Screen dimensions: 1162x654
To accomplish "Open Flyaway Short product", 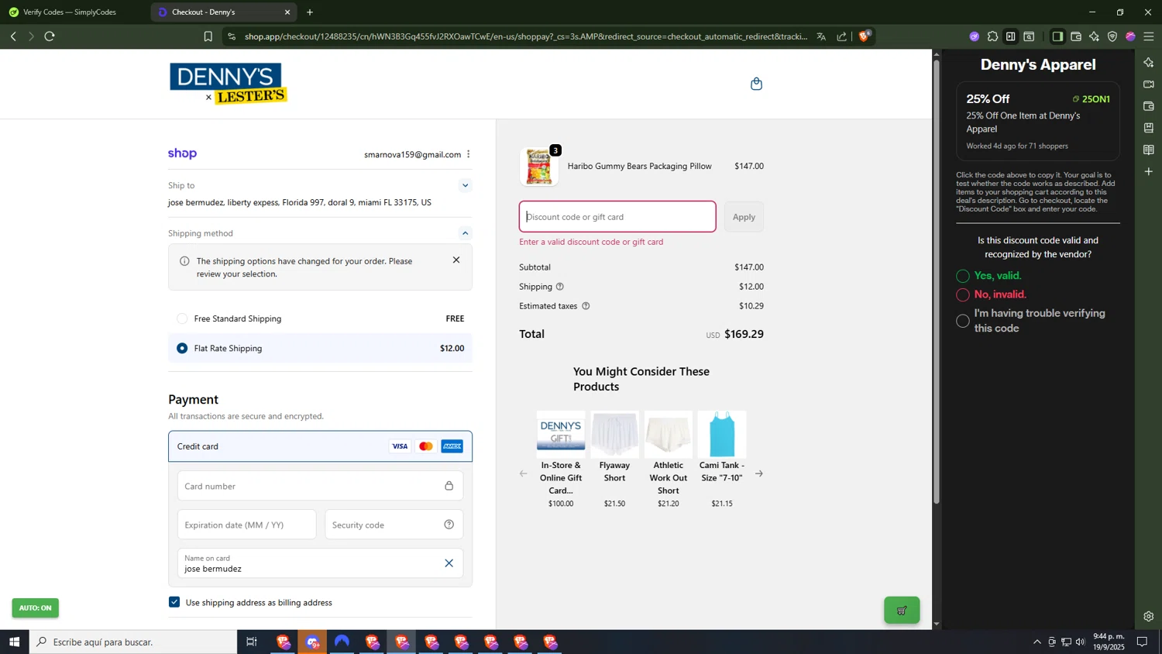I will click(614, 460).
